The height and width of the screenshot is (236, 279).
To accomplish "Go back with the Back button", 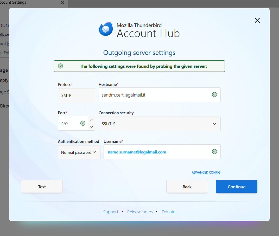I will pos(187,187).
